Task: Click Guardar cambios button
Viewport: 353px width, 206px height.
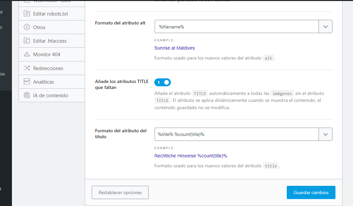Action: pyautogui.click(x=311, y=192)
